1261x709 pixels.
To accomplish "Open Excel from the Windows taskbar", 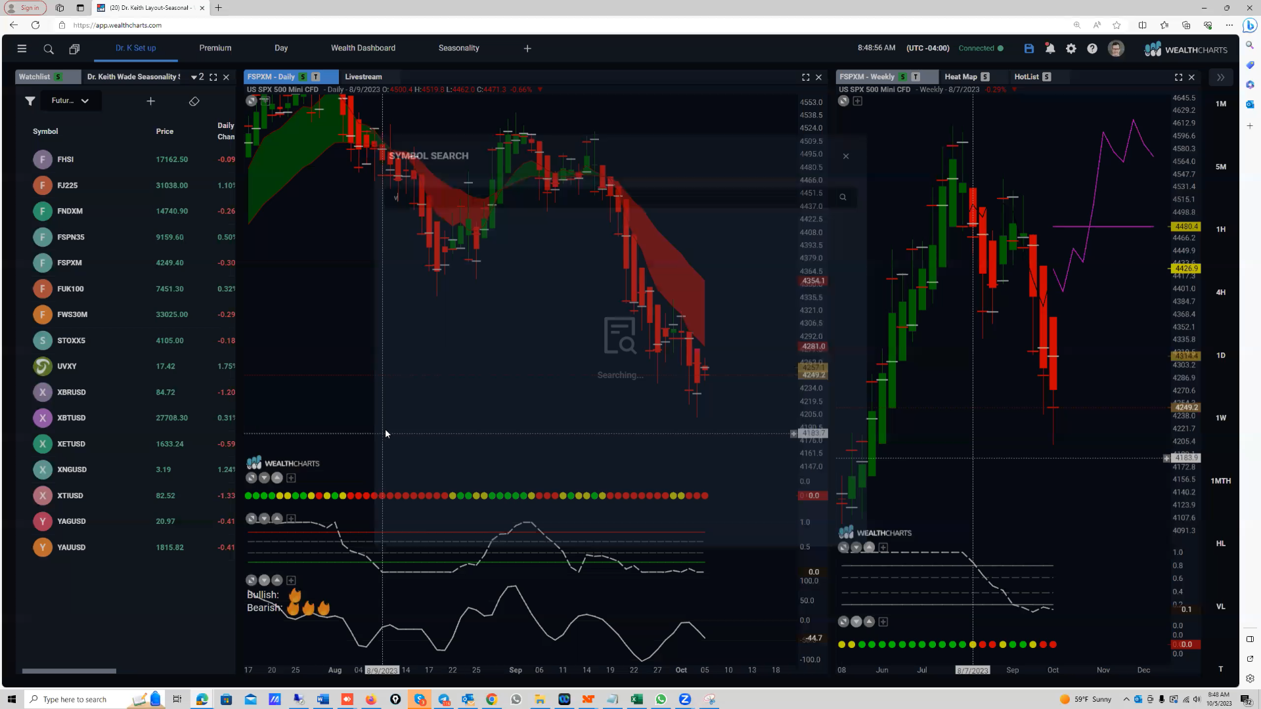I will (636, 700).
